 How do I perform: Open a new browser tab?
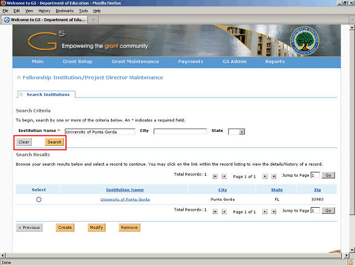click(x=93, y=20)
